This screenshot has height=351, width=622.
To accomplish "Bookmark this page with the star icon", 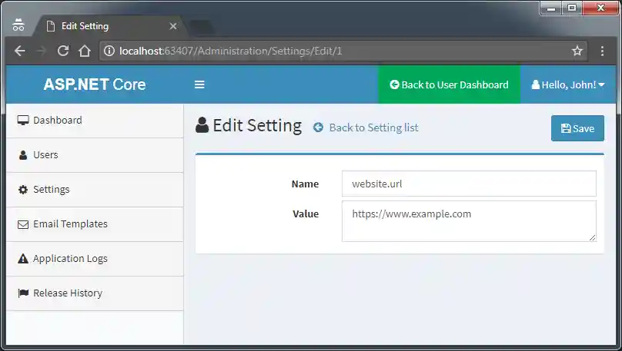I will point(577,51).
